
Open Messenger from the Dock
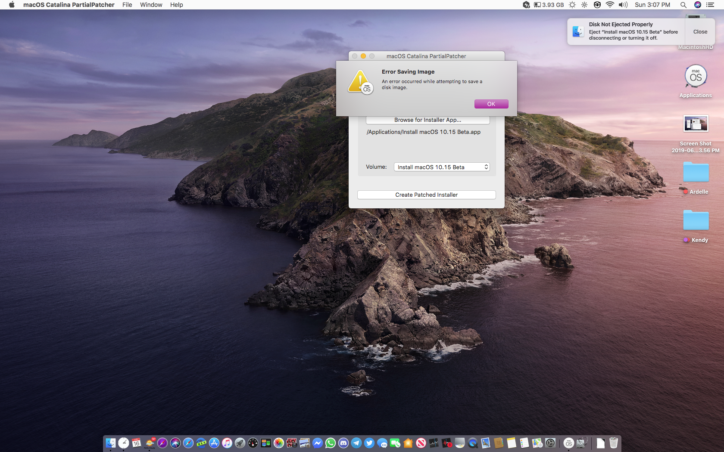coord(318,443)
